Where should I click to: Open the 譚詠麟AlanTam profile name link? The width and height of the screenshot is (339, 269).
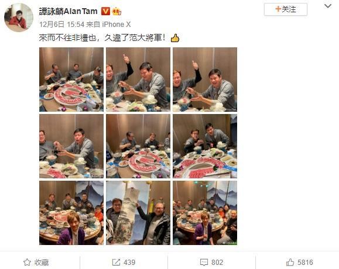(x=69, y=11)
